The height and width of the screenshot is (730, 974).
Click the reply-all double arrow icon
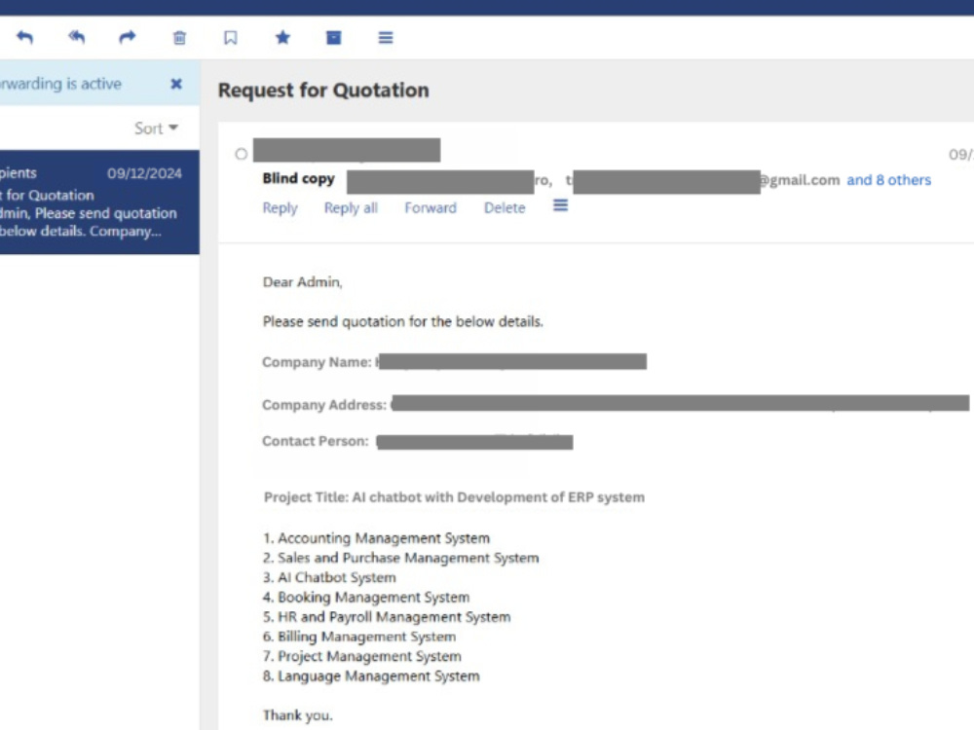click(76, 37)
